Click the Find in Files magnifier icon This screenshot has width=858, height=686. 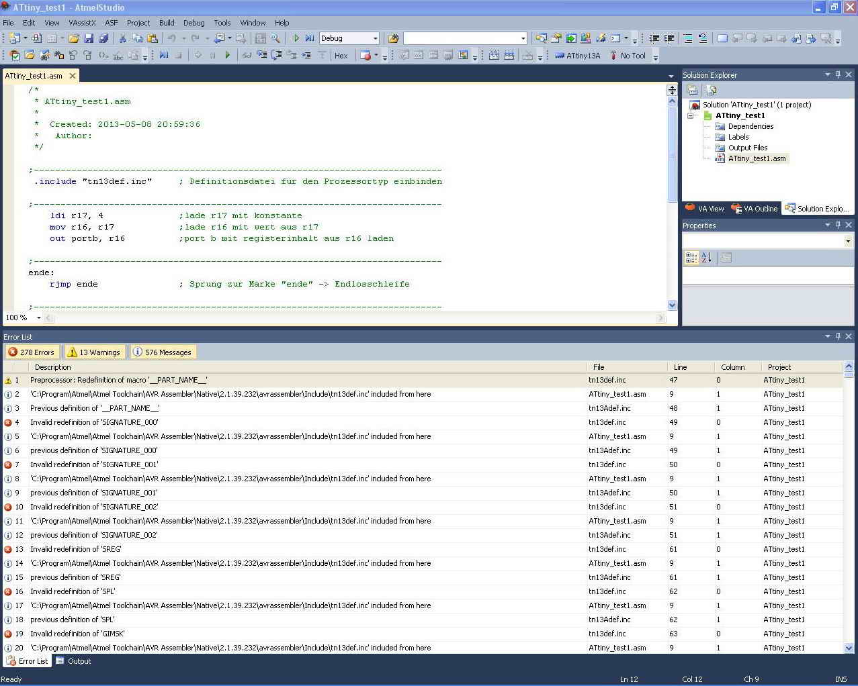pyautogui.click(x=275, y=38)
